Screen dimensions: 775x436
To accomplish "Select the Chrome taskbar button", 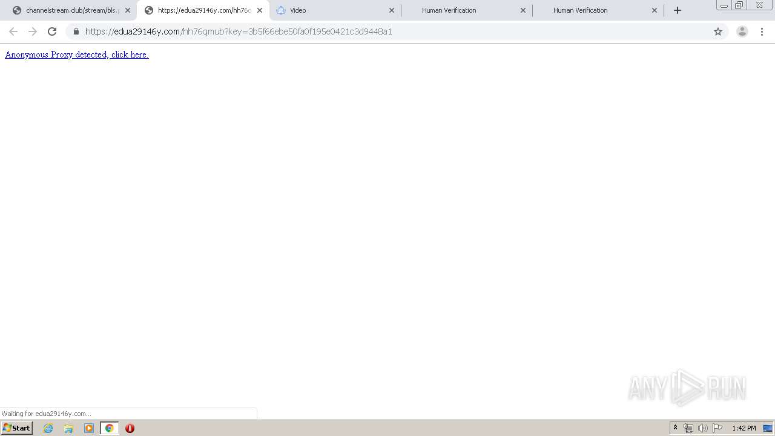I will (109, 428).
